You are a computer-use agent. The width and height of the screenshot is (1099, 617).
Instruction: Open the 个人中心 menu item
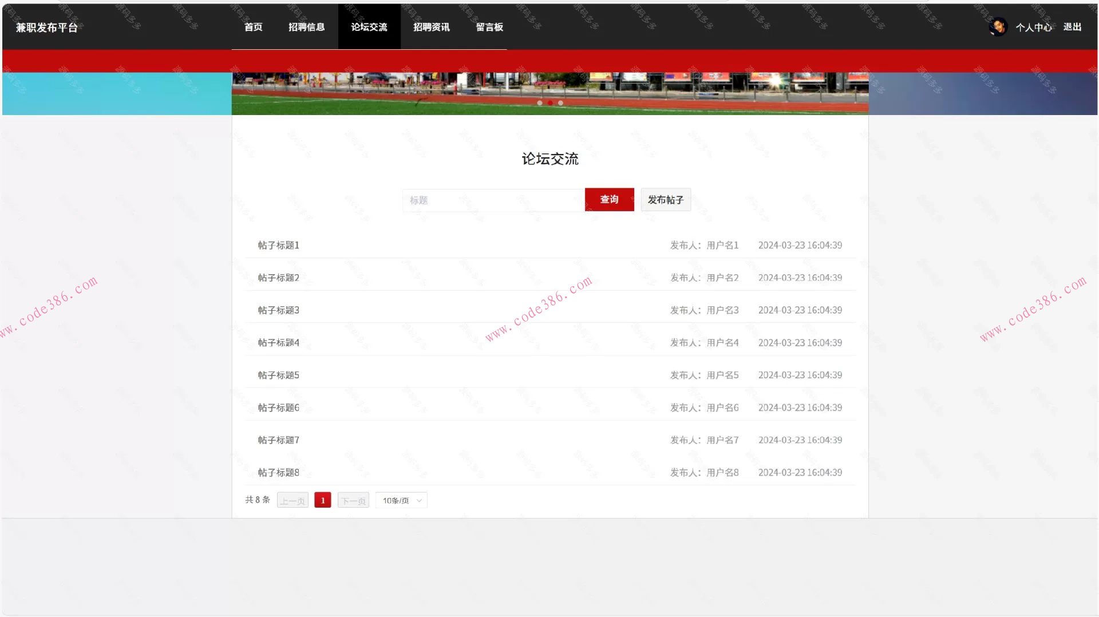coord(1034,27)
